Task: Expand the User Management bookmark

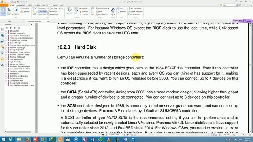Action: (x=6, y=60)
